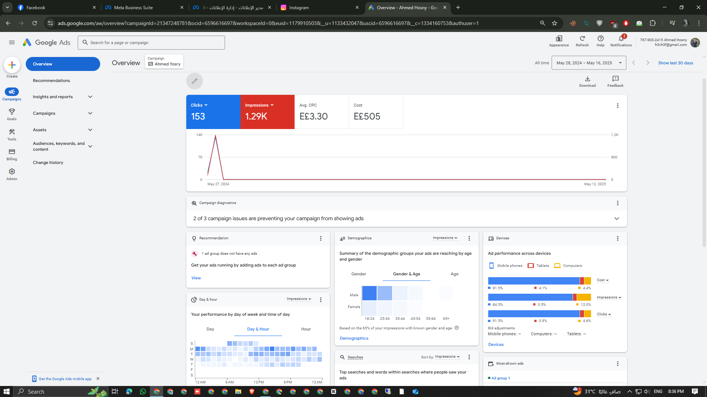
Task: Change Searches sort by dropdown
Action: coord(447,357)
